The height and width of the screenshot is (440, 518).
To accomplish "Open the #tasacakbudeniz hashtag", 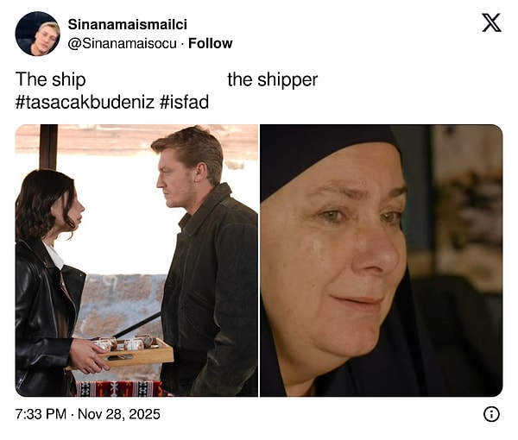I will click(x=85, y=104).
